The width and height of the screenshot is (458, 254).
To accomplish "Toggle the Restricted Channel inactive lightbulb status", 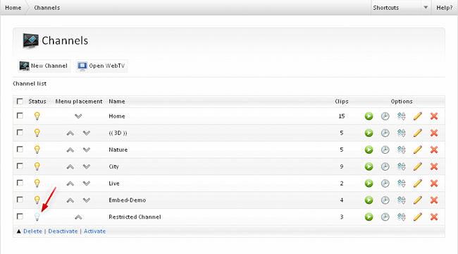I will (37, 217).
